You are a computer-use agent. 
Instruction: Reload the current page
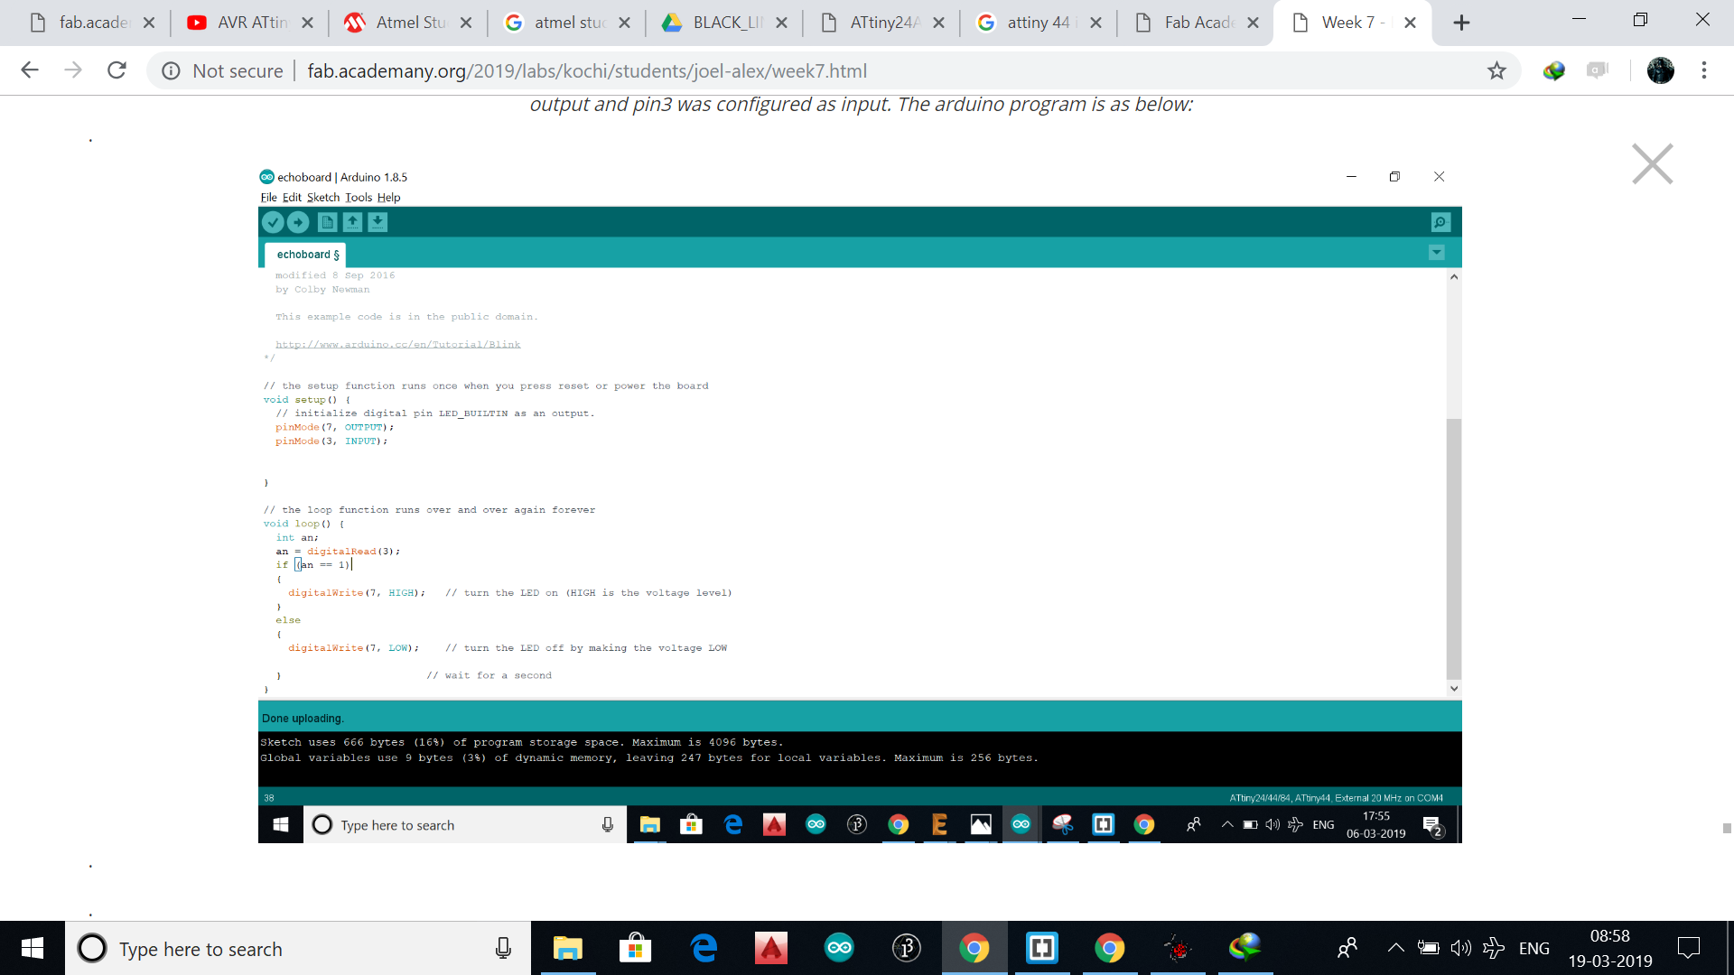[117, 70]
